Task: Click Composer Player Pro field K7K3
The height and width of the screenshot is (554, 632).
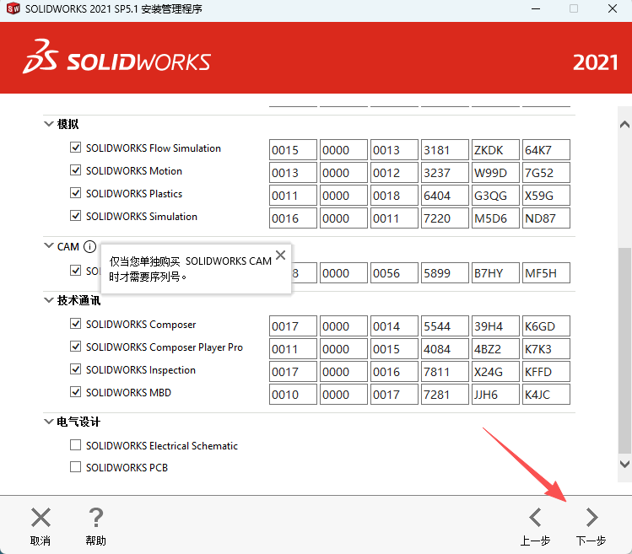Action: click(x=546, y=348)
